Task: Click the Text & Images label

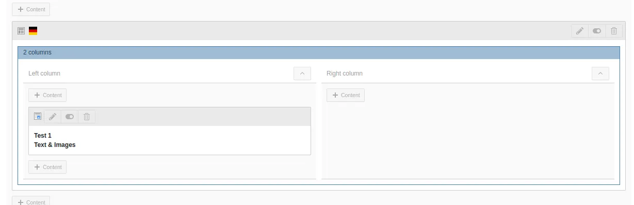Action: coord(55,145)
